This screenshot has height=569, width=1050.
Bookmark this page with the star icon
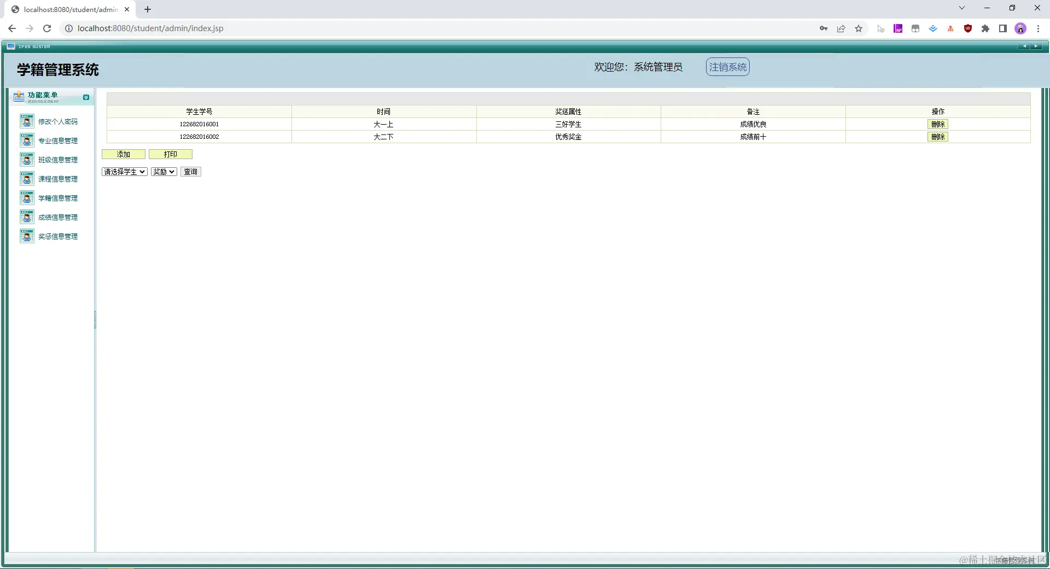pos(859,28)
